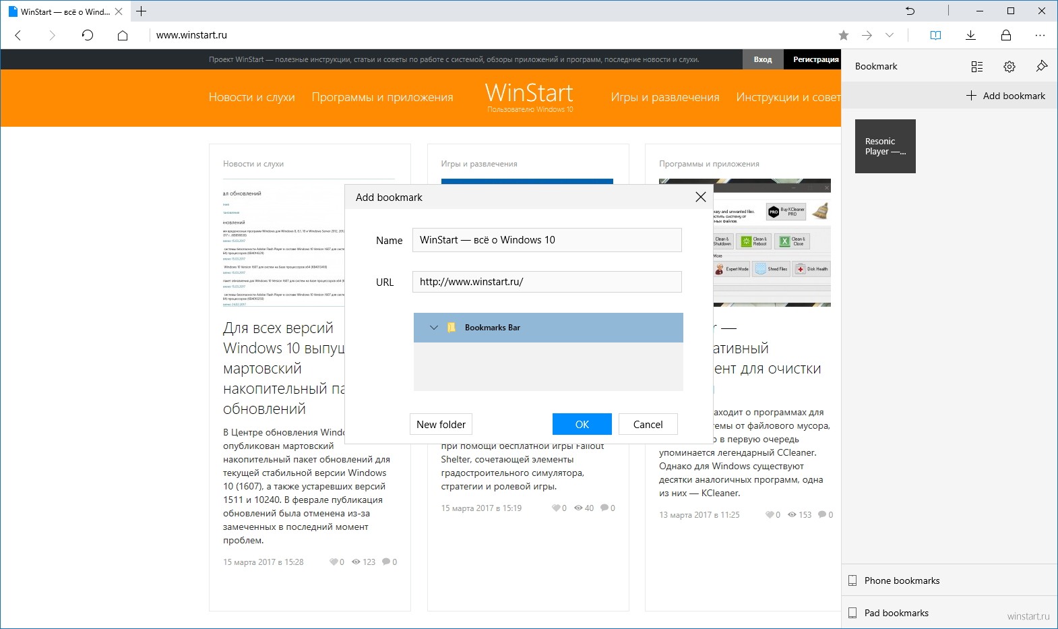Click Add bookmark in the side panel

[x=1005, y=96]
